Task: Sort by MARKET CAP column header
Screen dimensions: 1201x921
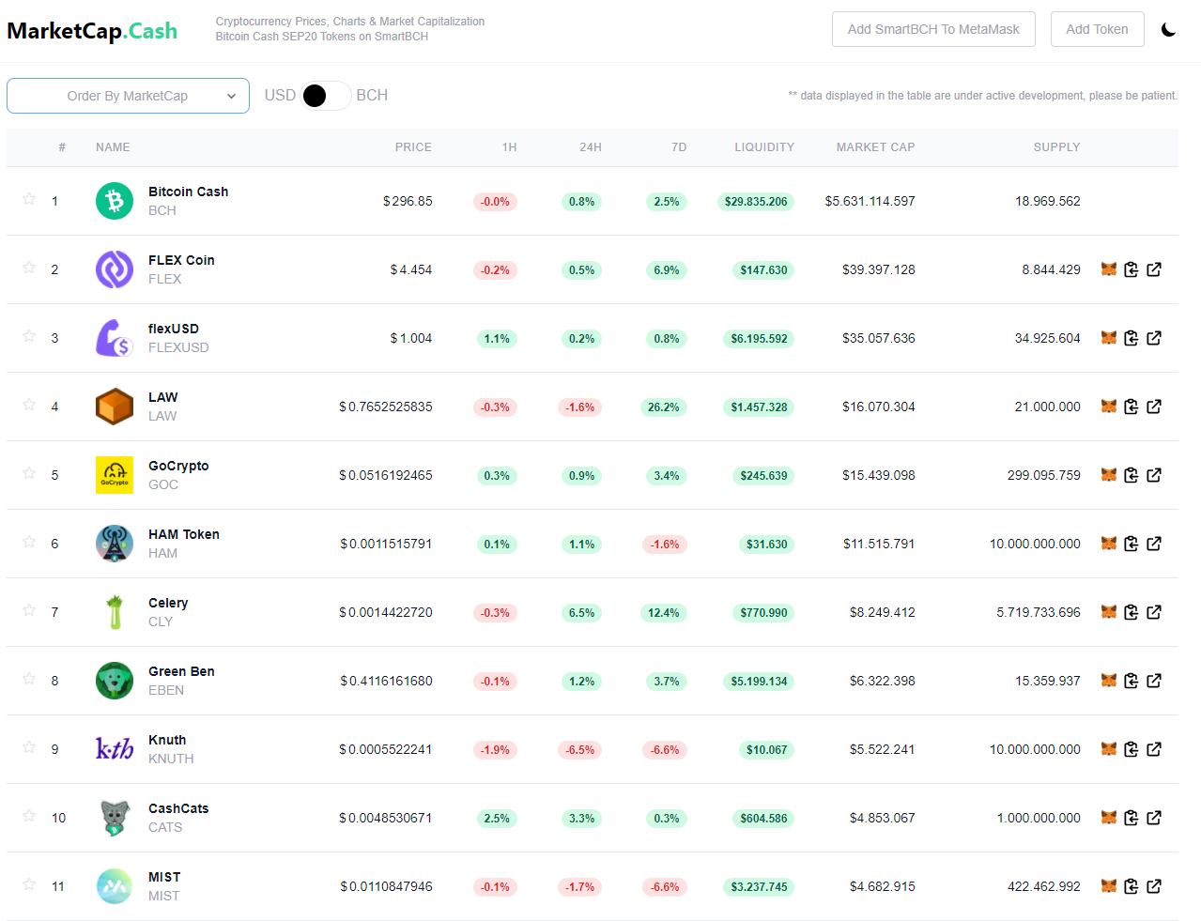Action: (x=875, y=147)
